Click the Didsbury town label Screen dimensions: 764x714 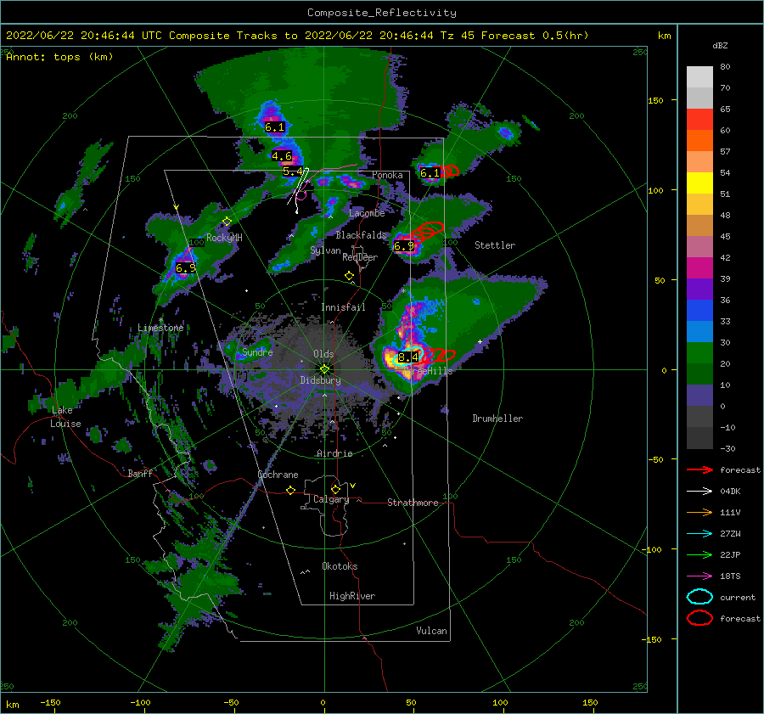(x=320, y=380)
